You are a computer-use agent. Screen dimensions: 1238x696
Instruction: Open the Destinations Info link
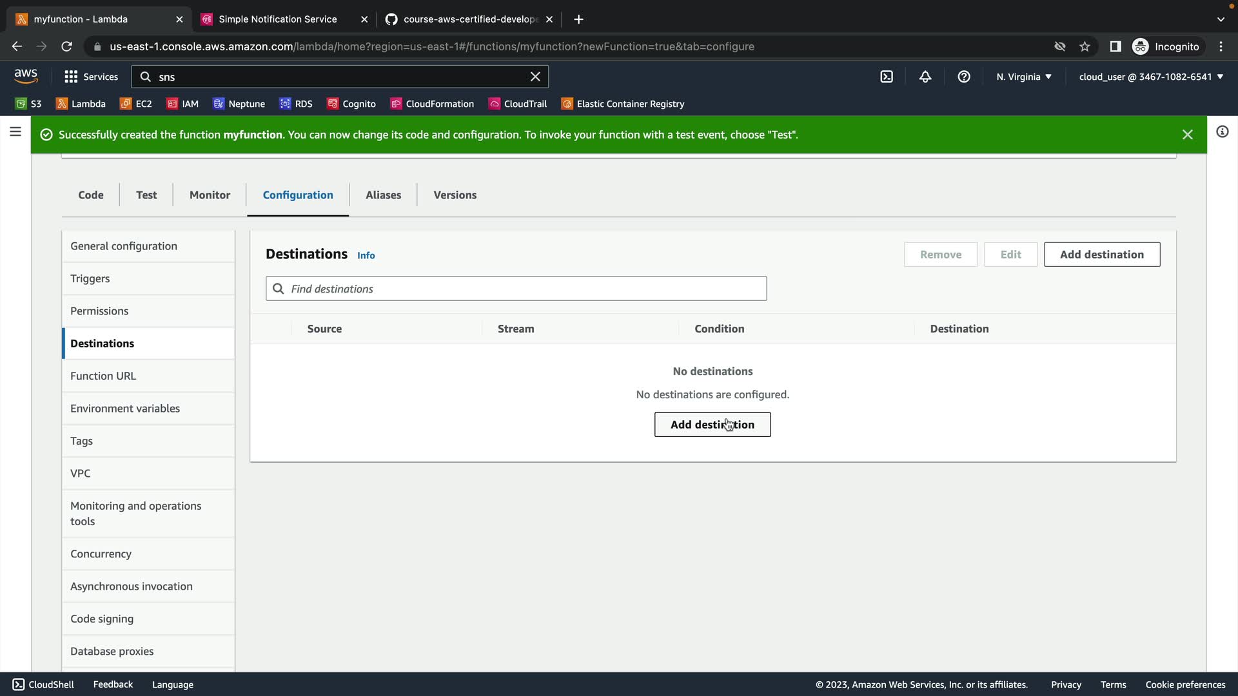(366, 256)
